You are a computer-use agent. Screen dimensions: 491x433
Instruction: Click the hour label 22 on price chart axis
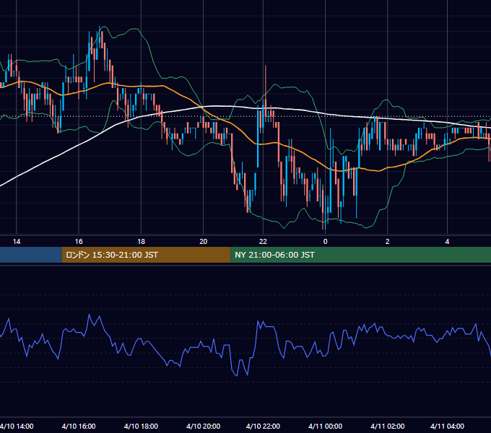[263, 242]
